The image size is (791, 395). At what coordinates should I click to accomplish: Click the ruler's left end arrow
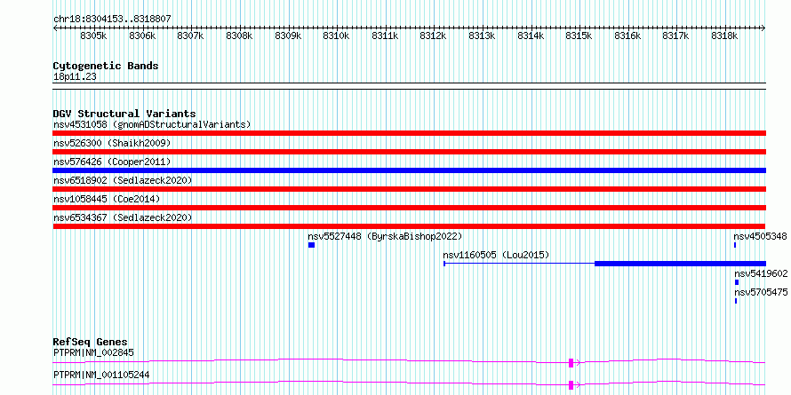point(55,28)
